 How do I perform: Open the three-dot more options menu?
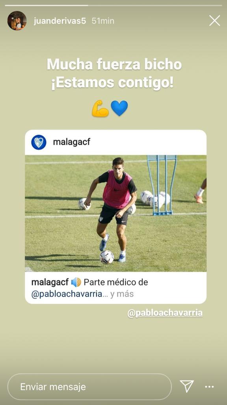(209, 387)
